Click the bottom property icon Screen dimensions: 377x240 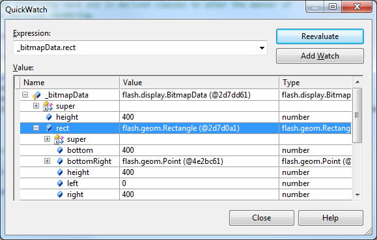point(60,150)
